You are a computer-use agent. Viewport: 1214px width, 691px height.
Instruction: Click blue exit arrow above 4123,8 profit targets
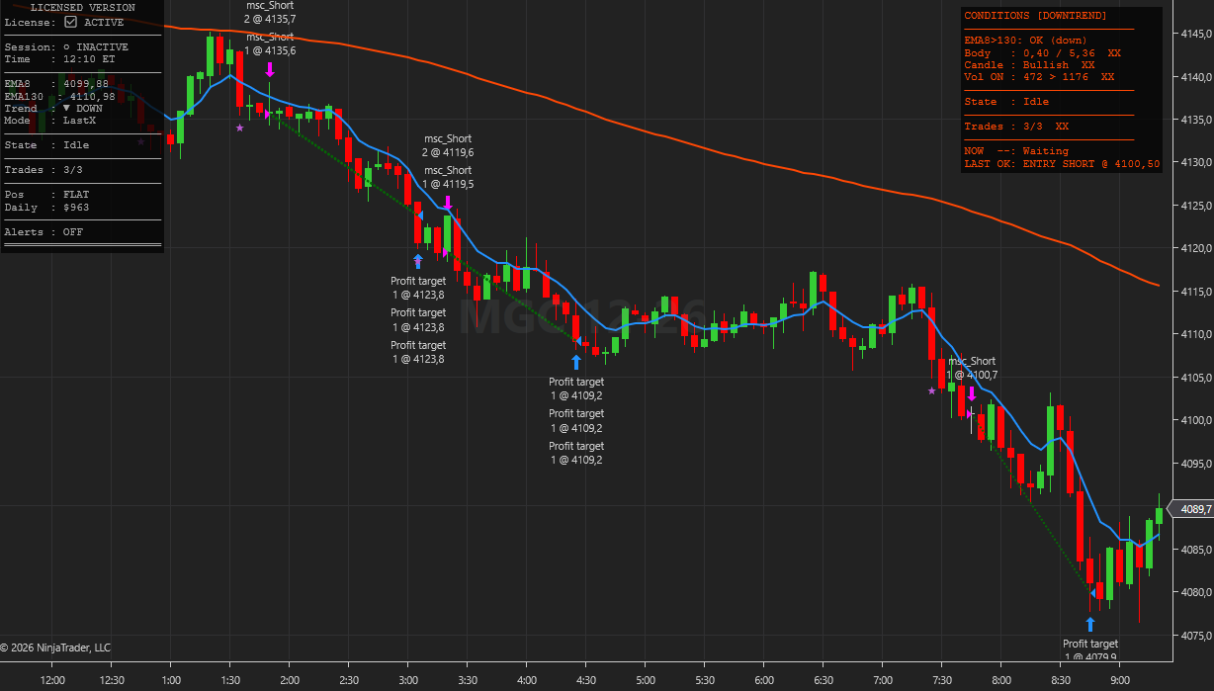click(418, 261)
